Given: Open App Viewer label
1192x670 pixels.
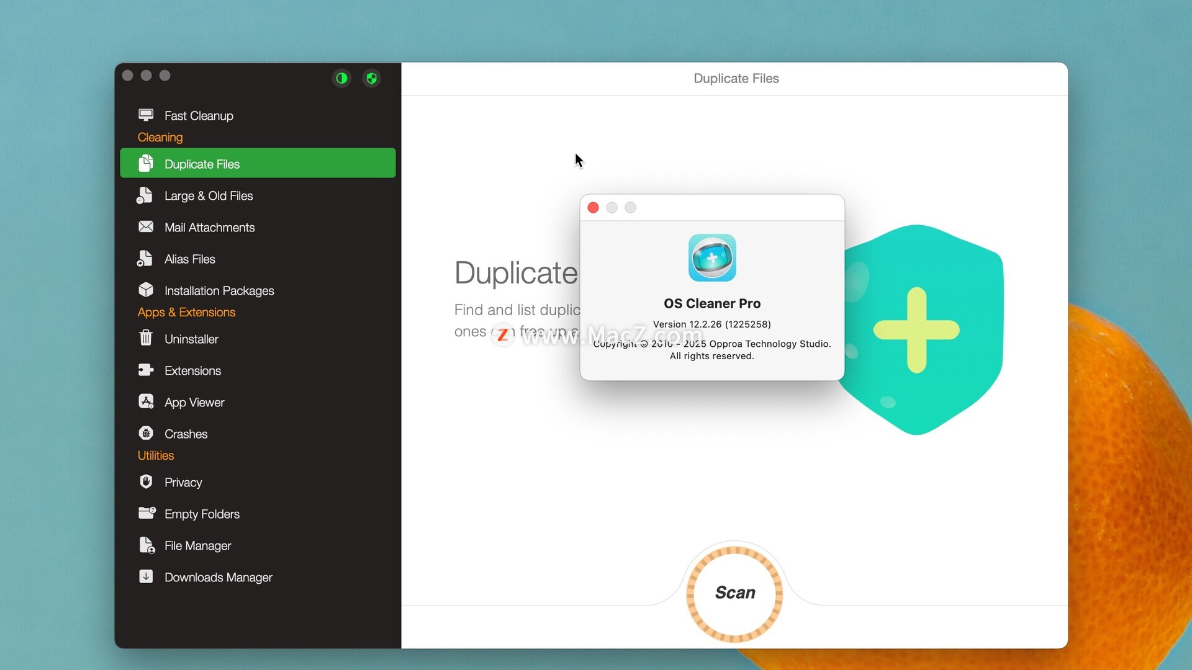Looking at the screenshot, I should coord(194,402).
